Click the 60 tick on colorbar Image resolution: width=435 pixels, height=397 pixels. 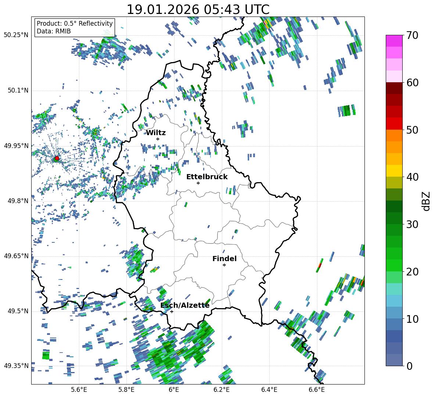[x=412, y=83]
